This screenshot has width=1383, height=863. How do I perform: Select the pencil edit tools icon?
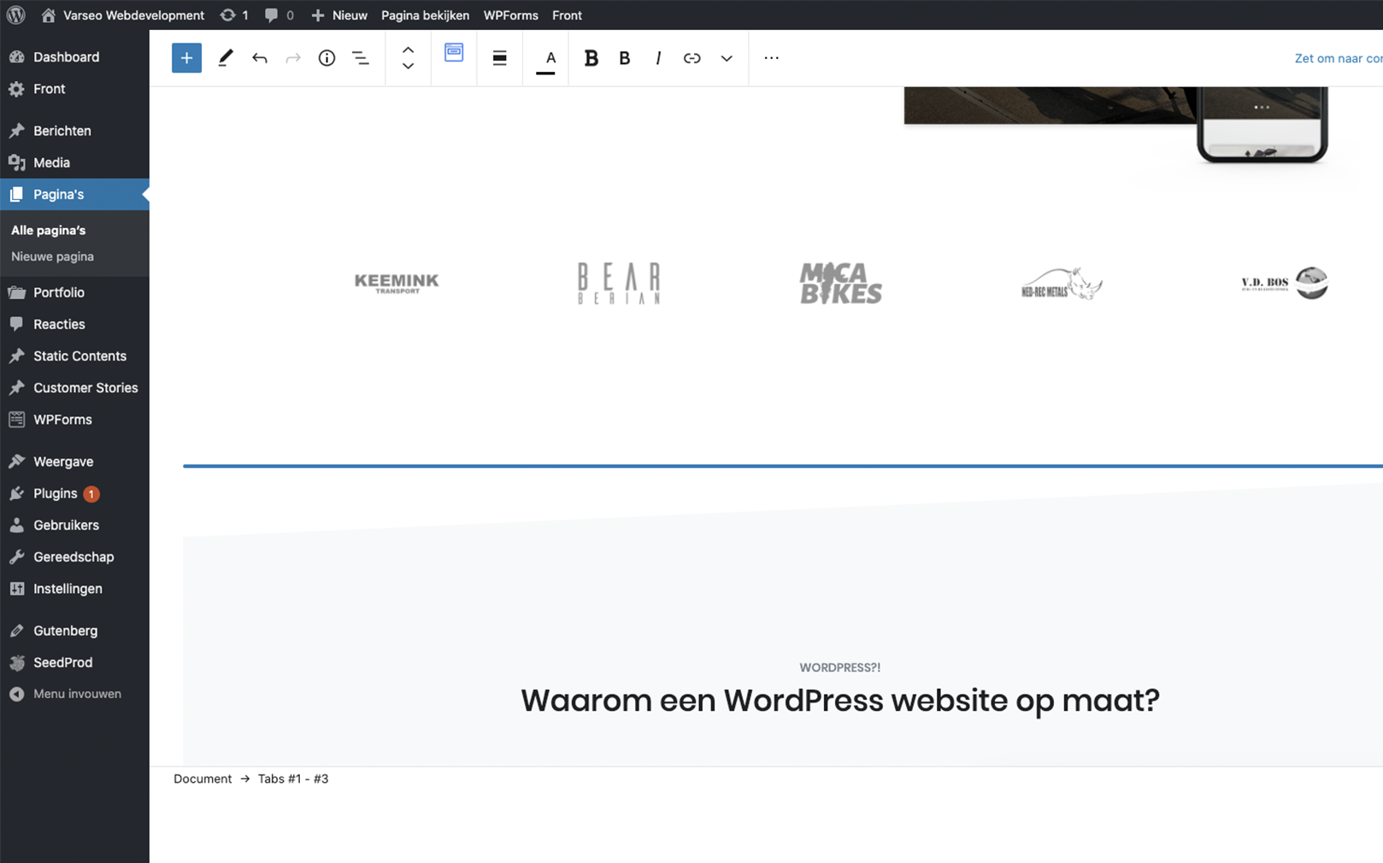coord(226,58)
